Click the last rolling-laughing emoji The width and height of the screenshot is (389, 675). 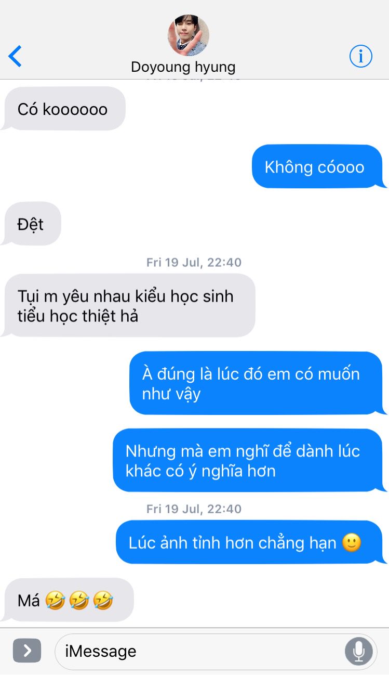(x=103, y=601)
